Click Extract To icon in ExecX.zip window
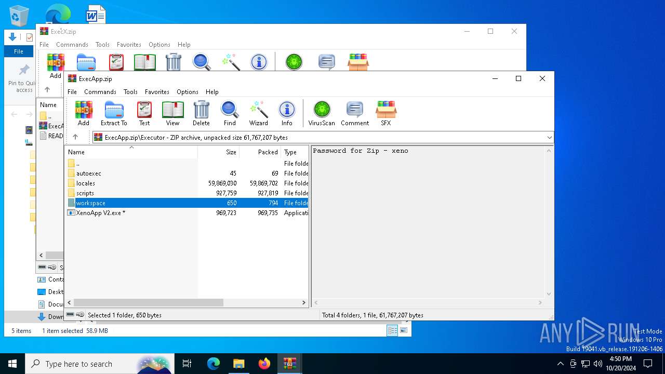665x374 pixels. (86, 62)
